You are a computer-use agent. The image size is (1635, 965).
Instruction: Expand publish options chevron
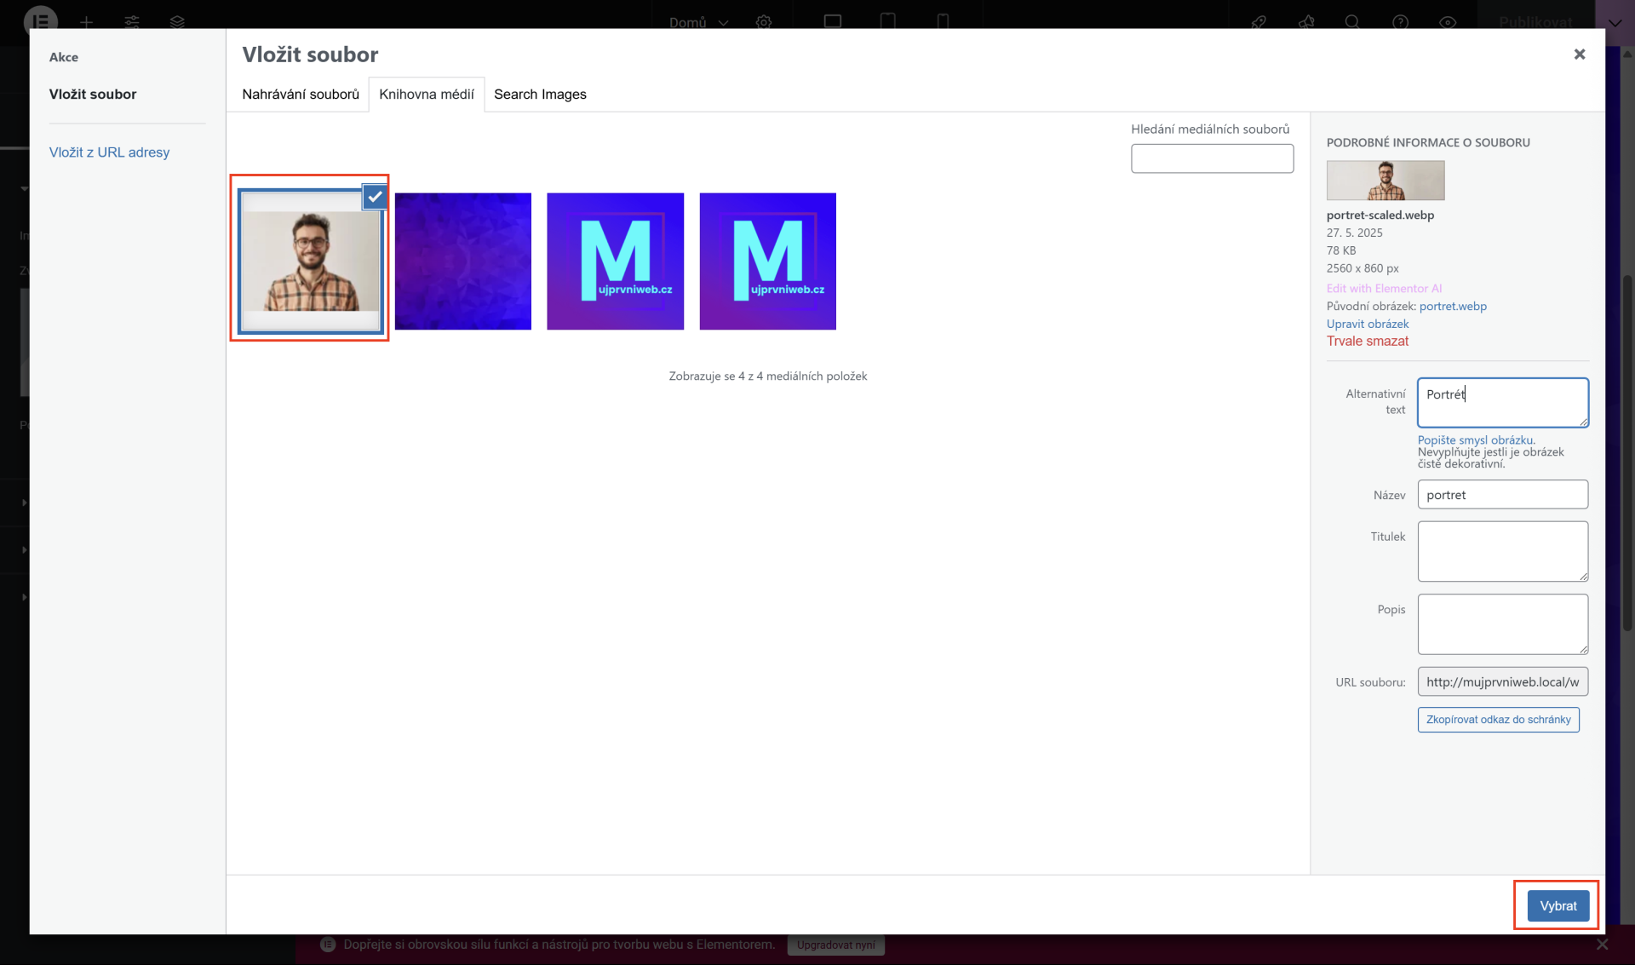pyautogui.click(x=1615, y=22)
